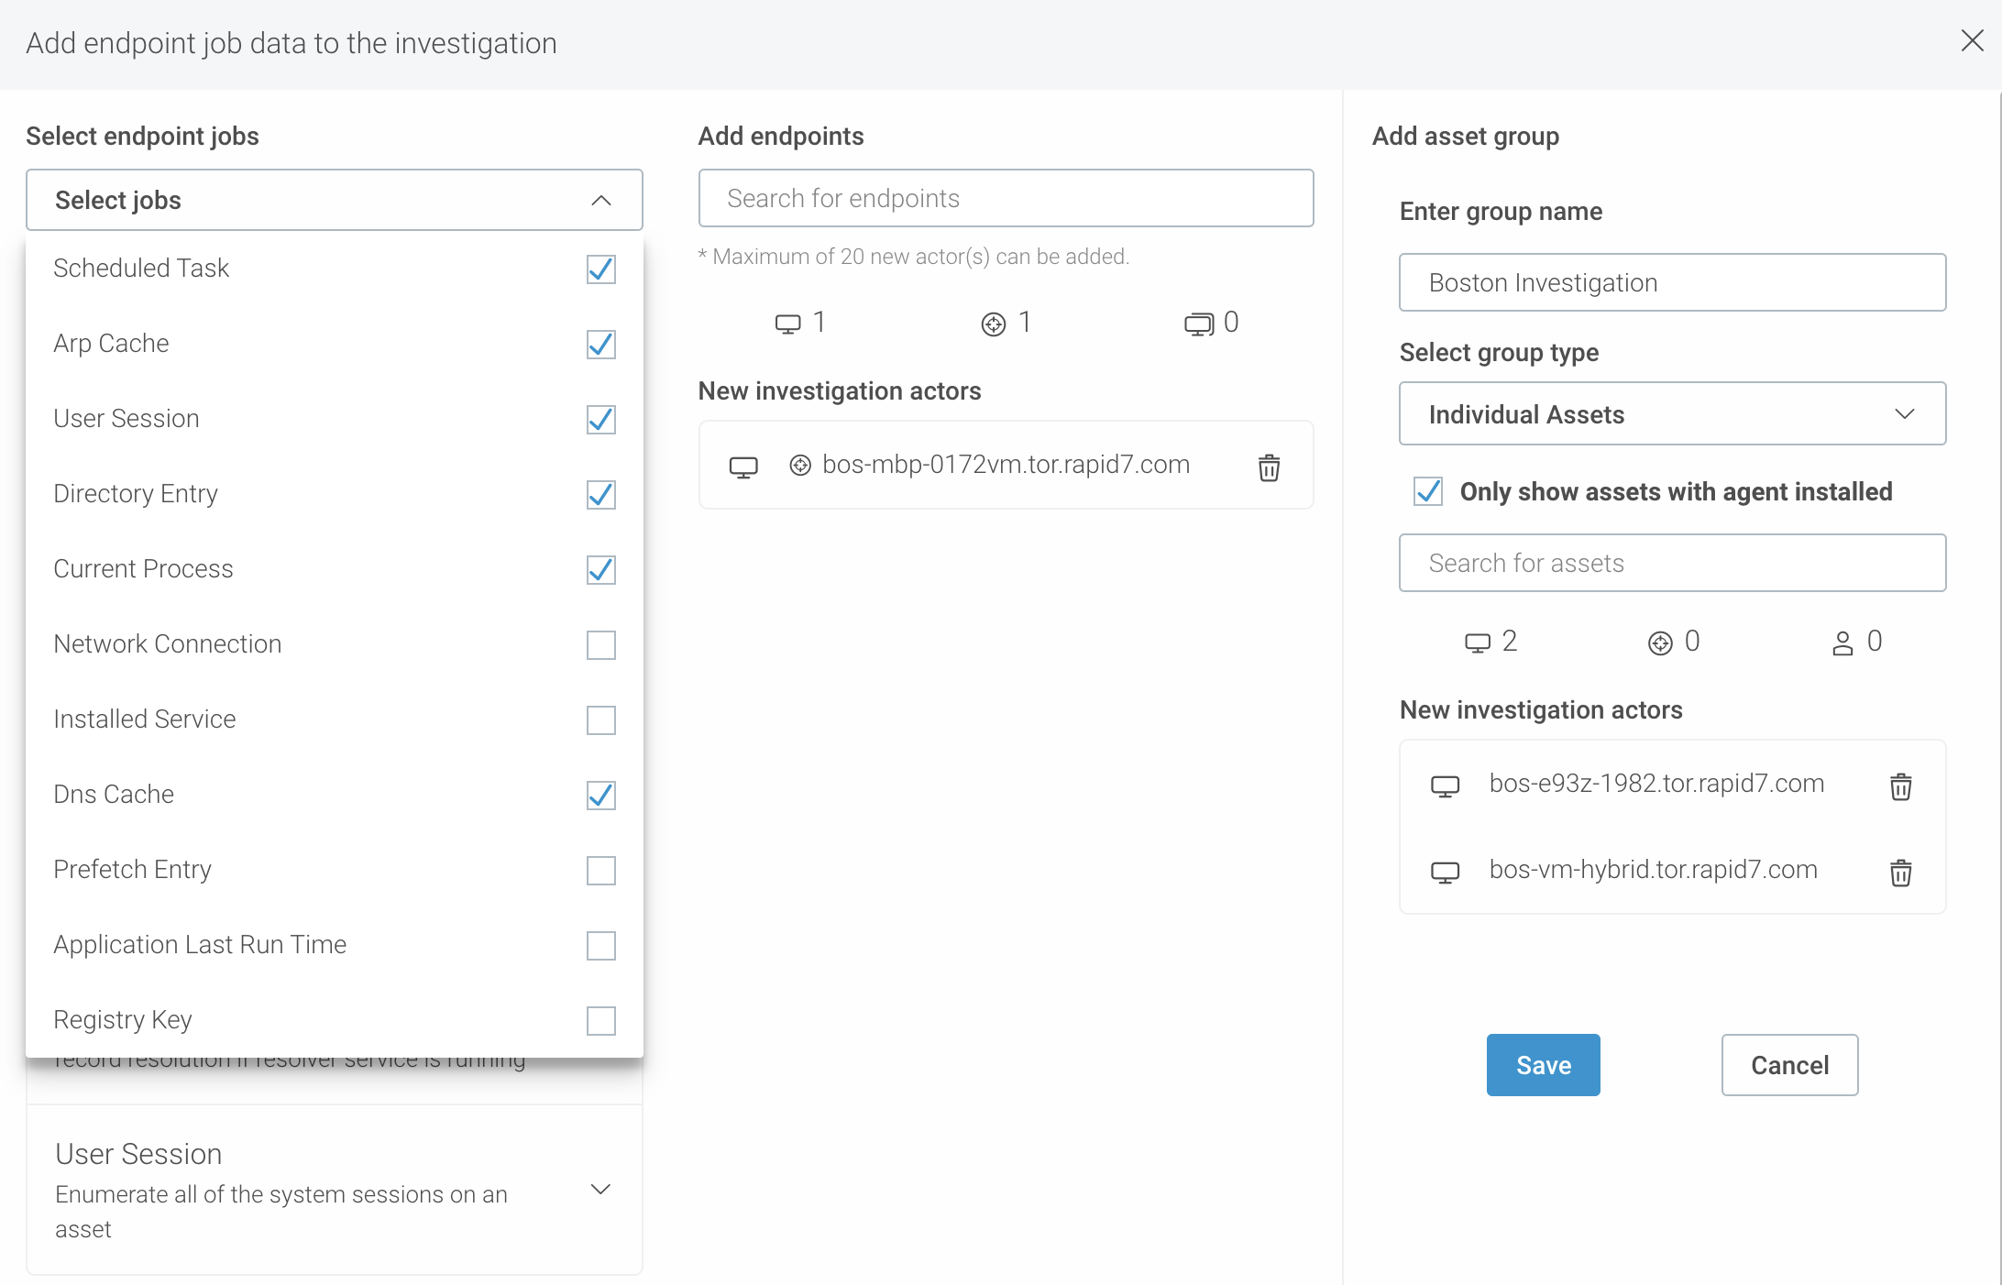Viewport: 2002px width, 1285px height.
Task: Click the Cancel button
Action: 1788,1065
